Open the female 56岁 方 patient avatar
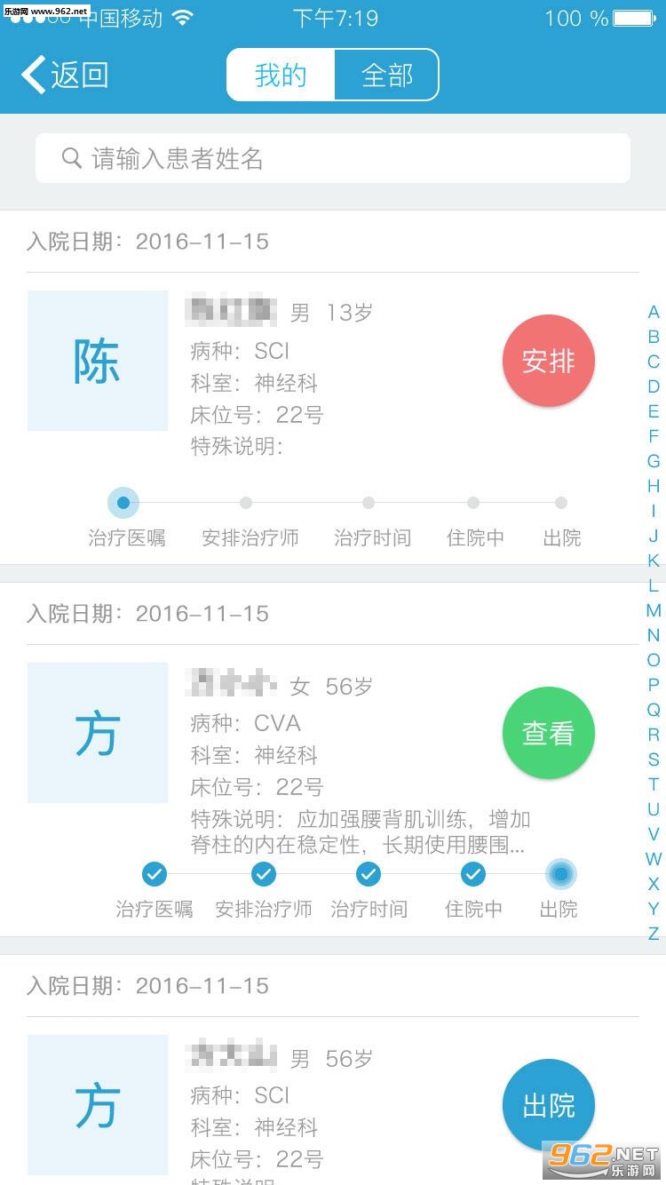Viewport: 666px width, 1185px height. 98,733
